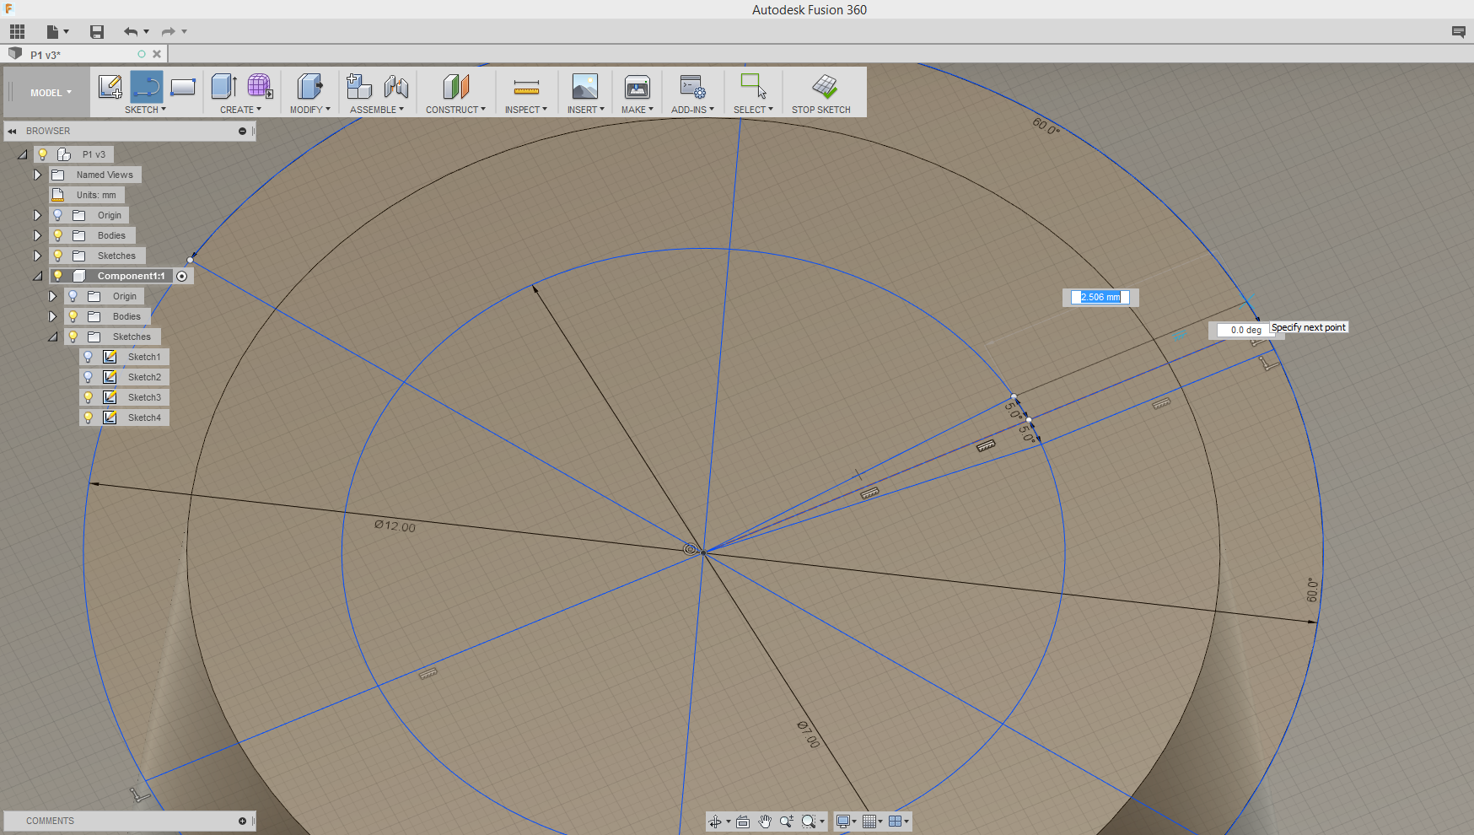Hide Sketch3 with its lightbulb

(89, 397)
